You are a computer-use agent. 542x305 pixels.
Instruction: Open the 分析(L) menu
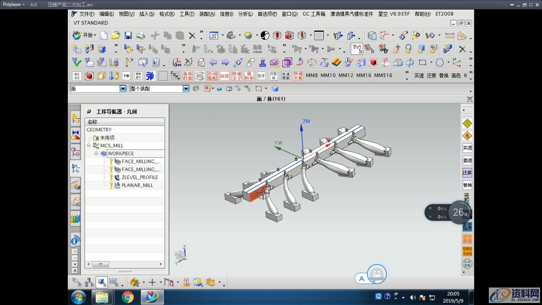pyautogui.click(x=245, y=14)
